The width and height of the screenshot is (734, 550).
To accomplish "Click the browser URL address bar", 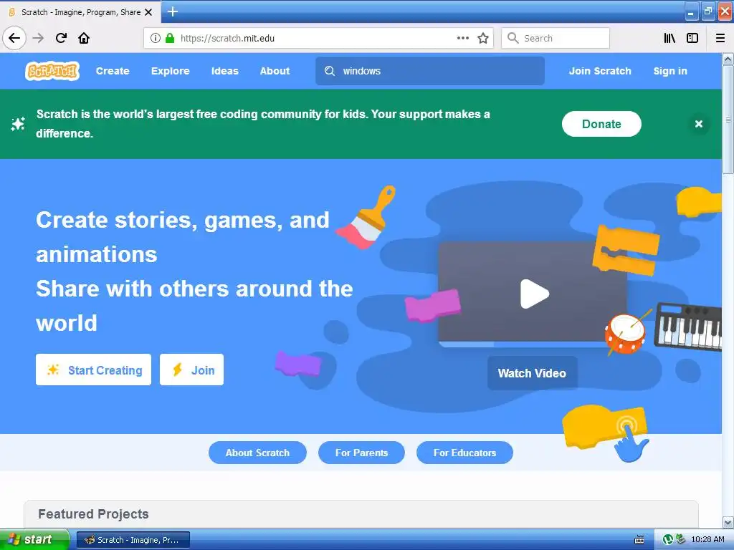I will tap(318, 38).
